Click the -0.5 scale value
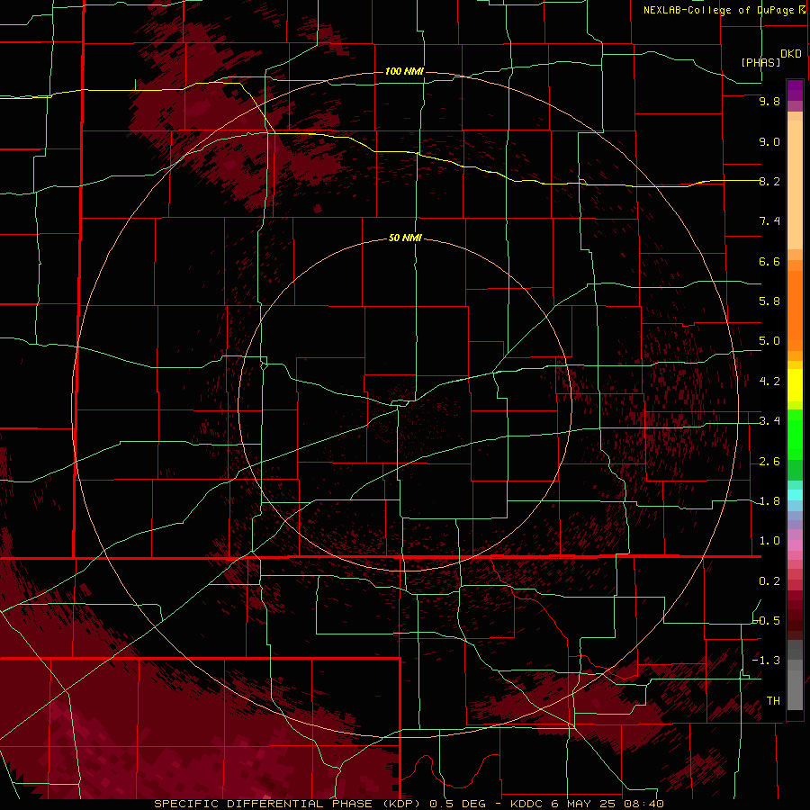 [x=767, y=620]
